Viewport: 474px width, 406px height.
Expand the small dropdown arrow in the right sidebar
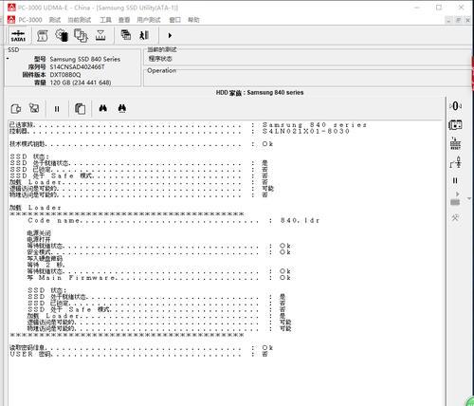(x=469, y=198)
